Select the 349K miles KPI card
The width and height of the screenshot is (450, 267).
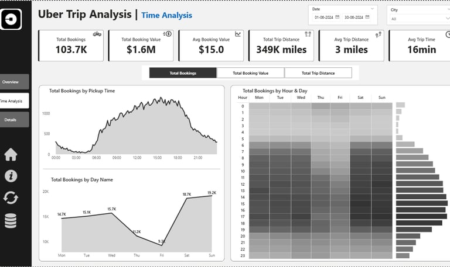click(281, 46)
